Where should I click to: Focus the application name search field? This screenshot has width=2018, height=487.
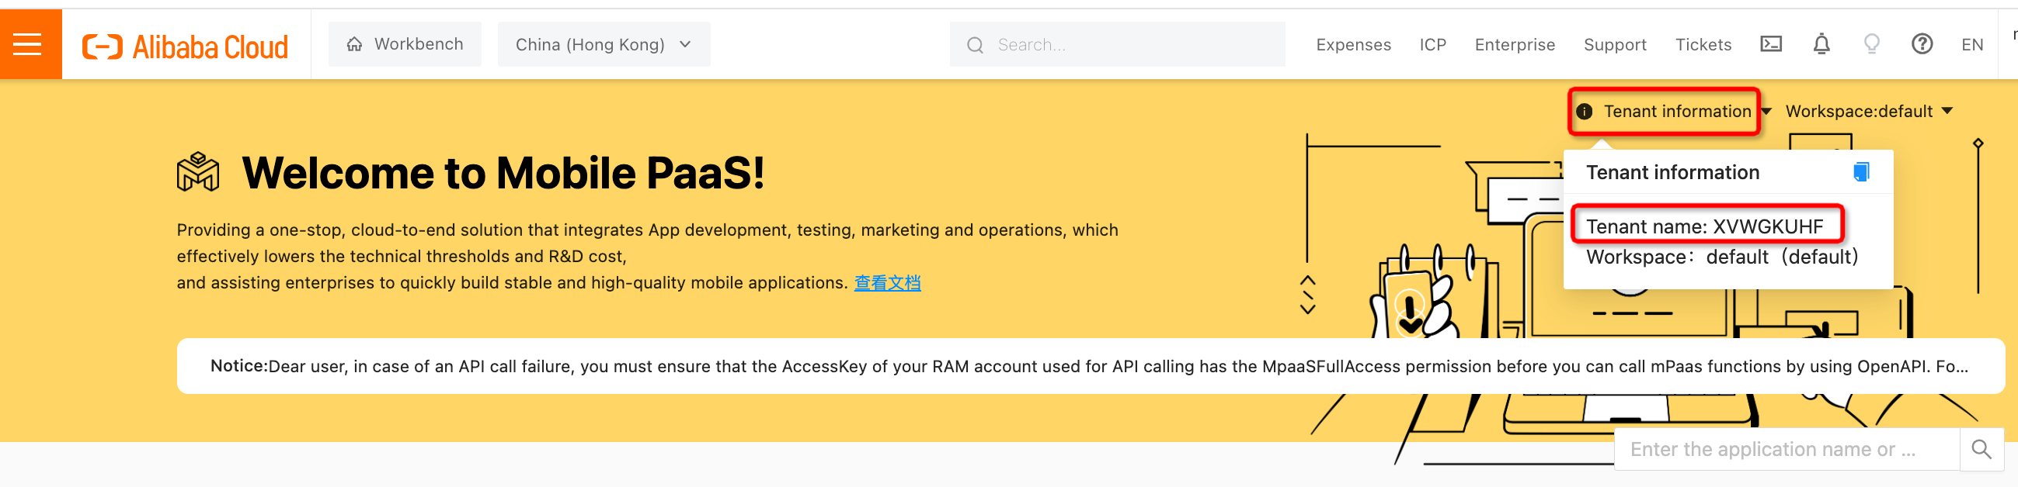point(1786,450)
